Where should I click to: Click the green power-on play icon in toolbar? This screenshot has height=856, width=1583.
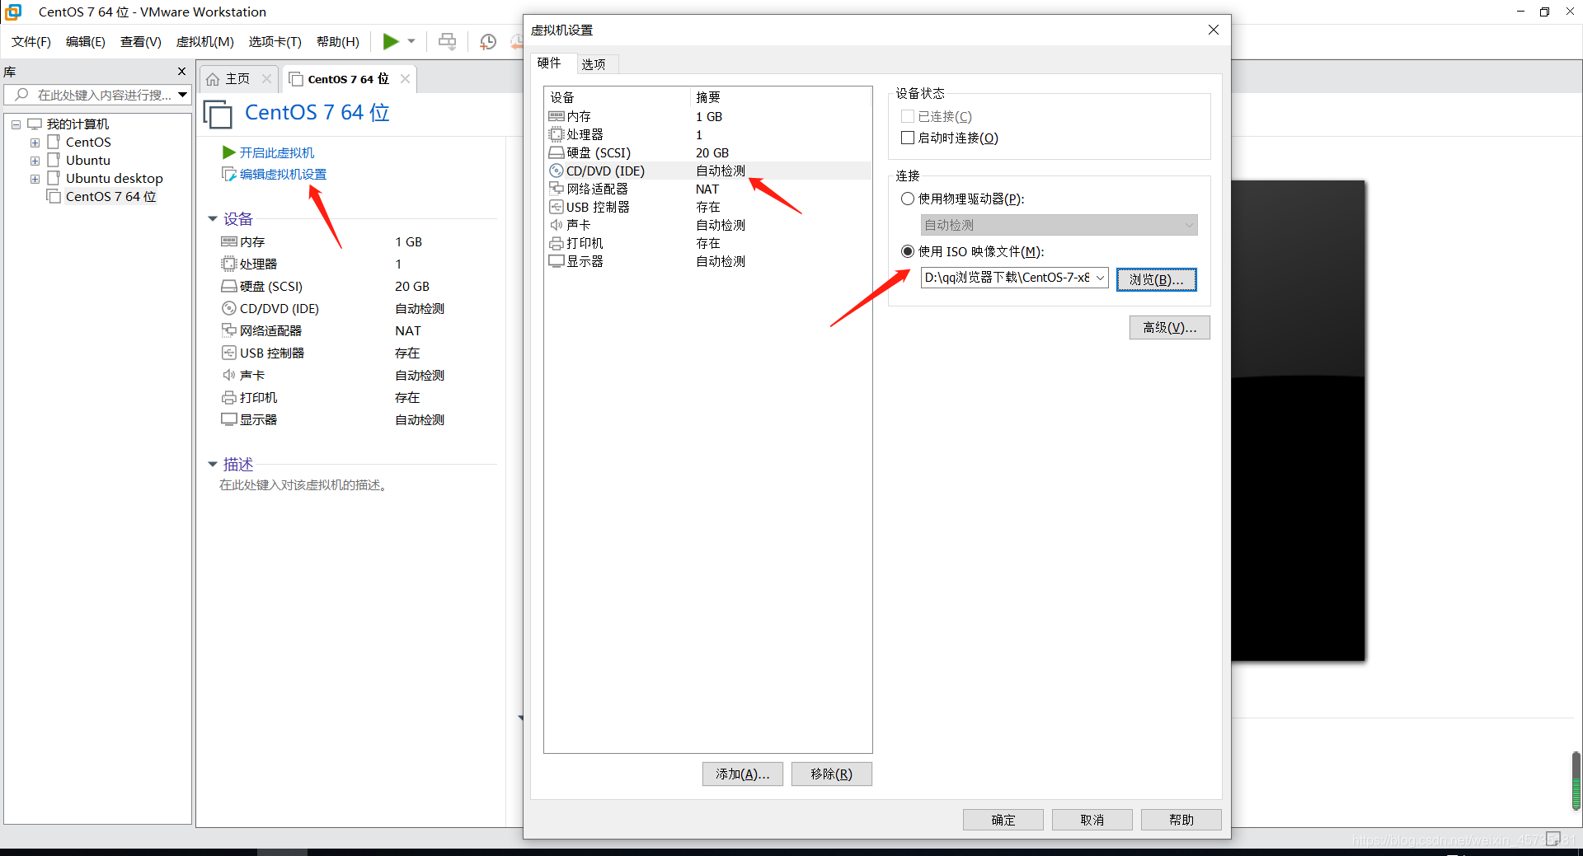tap(391, 41)
